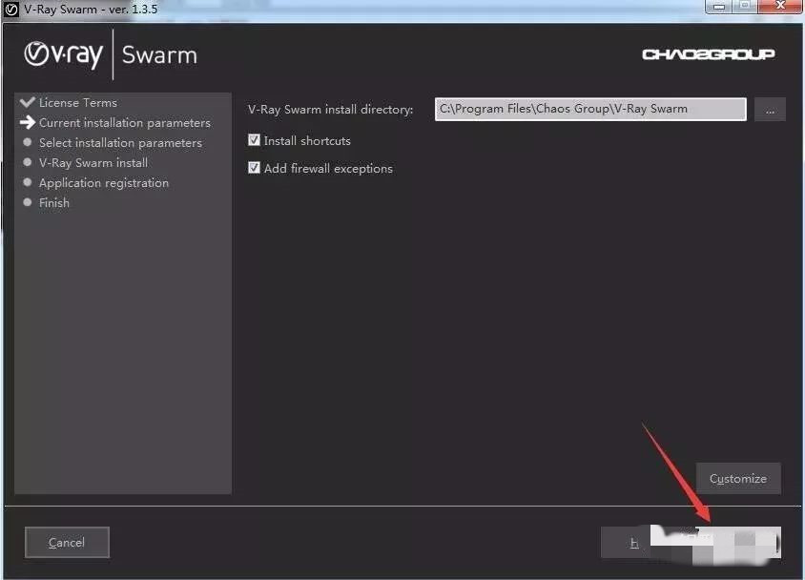Viewport: 805px width, 580px height.
Task: Click the V-Ray app icon in title bar
Action: click(x=12, y=10)
